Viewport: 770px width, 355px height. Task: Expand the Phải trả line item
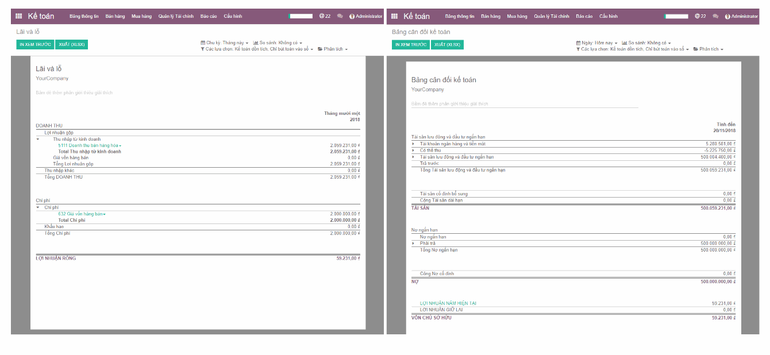(x=414, y=243)
